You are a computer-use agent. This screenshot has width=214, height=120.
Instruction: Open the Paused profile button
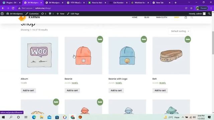tap(202, 8)
